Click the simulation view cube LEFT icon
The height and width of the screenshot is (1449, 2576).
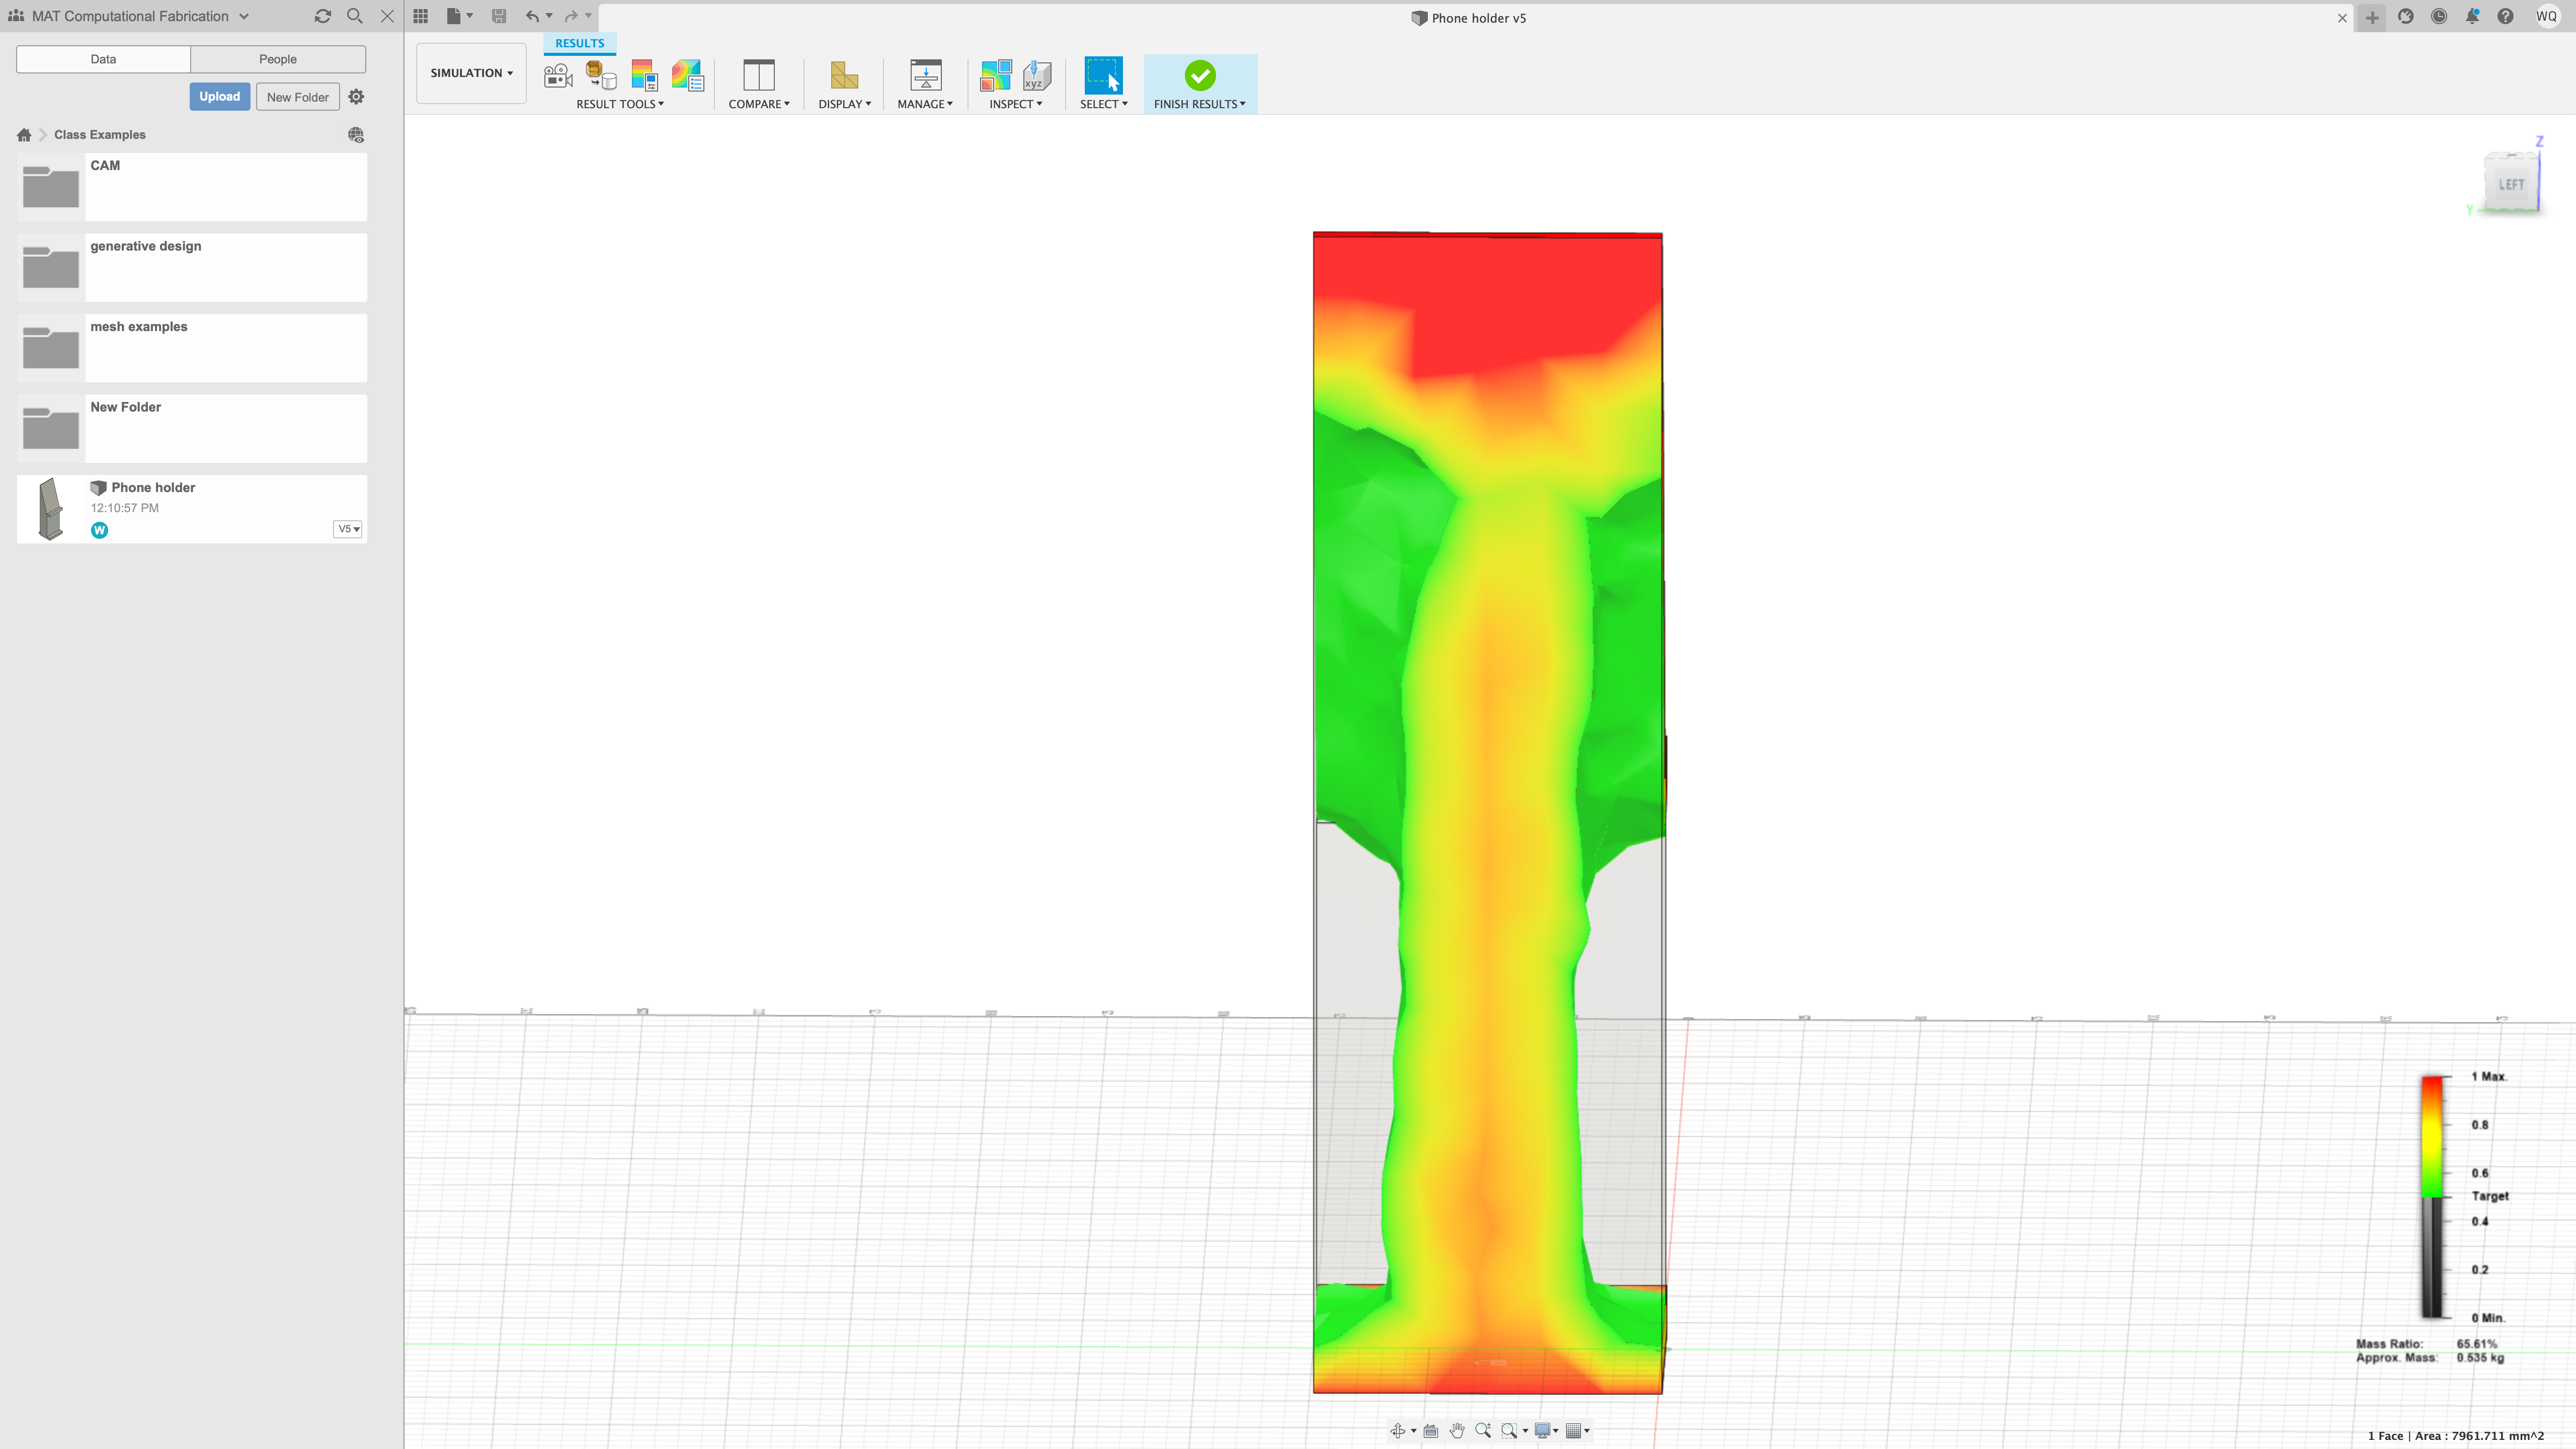coord(2511,184)
